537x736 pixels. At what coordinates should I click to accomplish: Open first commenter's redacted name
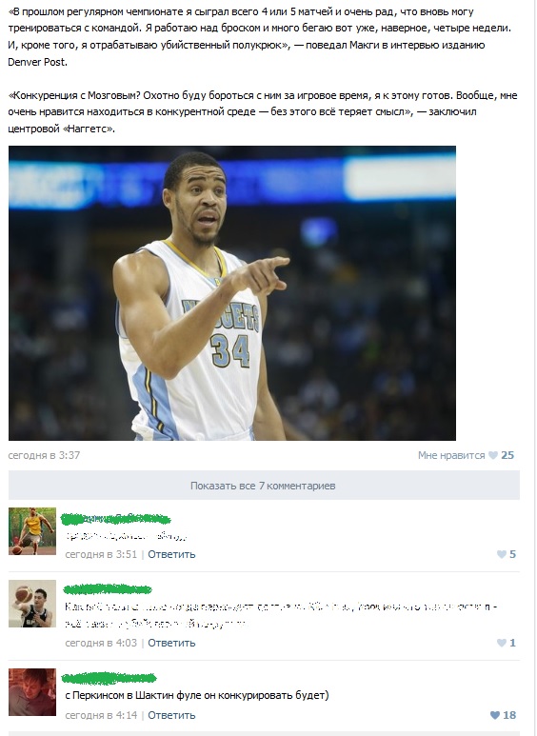(x=116, y=519)
